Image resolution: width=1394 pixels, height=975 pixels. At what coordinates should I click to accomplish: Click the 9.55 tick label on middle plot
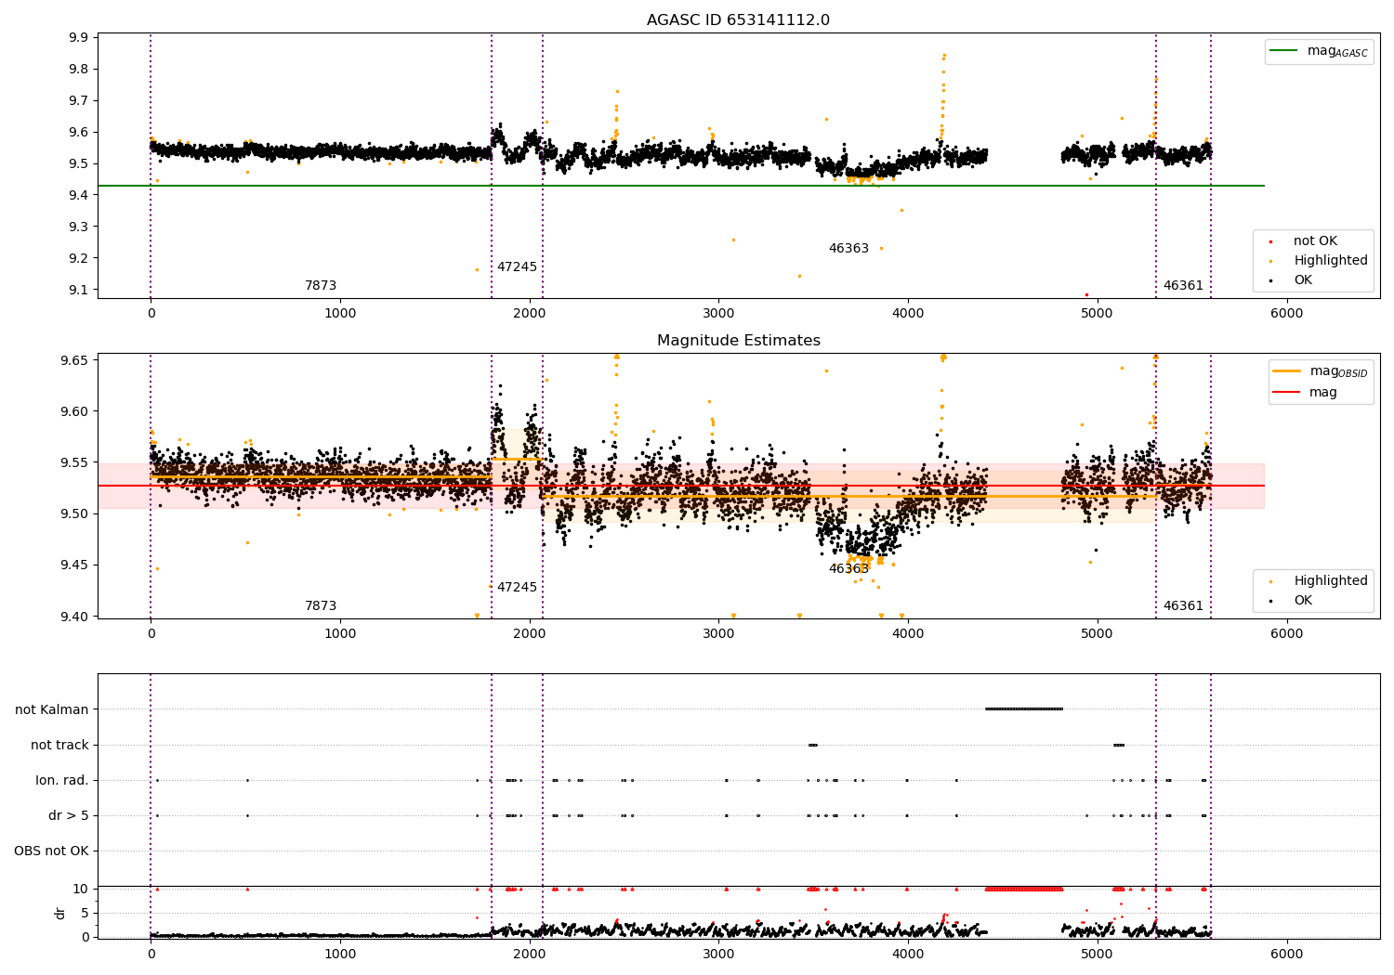pos(74,463)
